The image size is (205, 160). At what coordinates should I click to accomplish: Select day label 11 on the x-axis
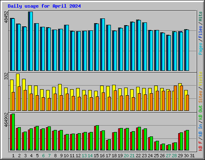(x=72, y=156)
